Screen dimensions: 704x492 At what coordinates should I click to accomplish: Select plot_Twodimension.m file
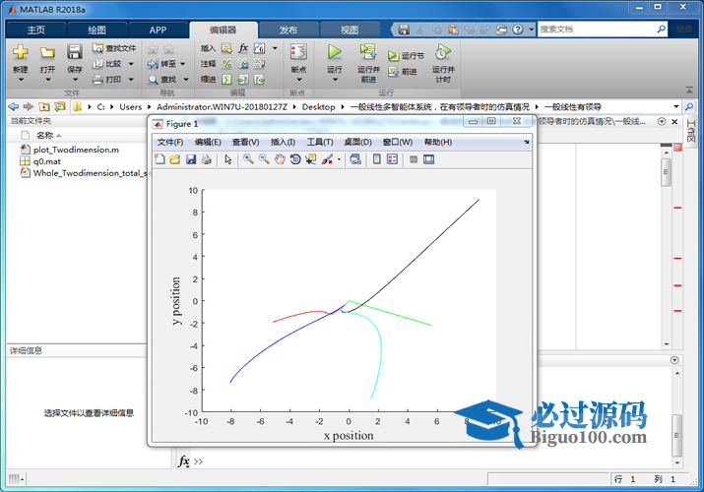click(x=77, y=150)
